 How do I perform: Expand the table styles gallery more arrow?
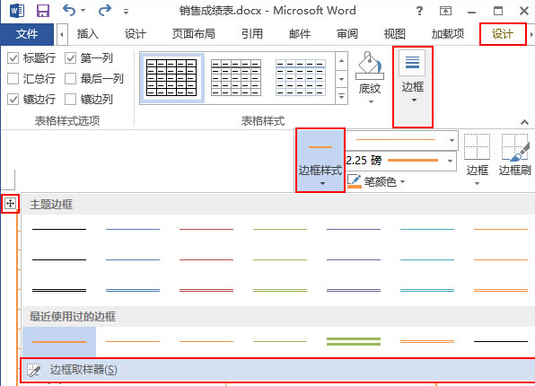tap(341, 96)
